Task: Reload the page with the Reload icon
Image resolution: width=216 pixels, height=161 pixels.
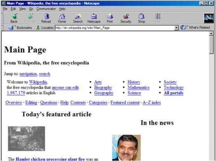Action: coord(46,16)
